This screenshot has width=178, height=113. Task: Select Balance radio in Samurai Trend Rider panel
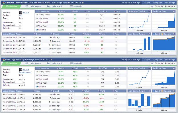point(166,7)
